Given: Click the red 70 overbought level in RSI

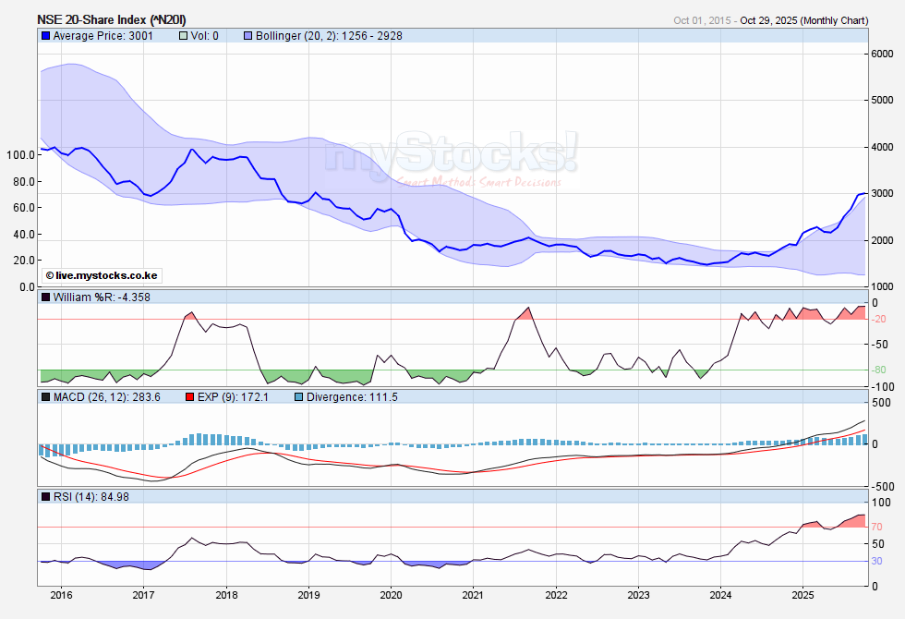Looking at the screenshot, I should [x=877, y=527].
